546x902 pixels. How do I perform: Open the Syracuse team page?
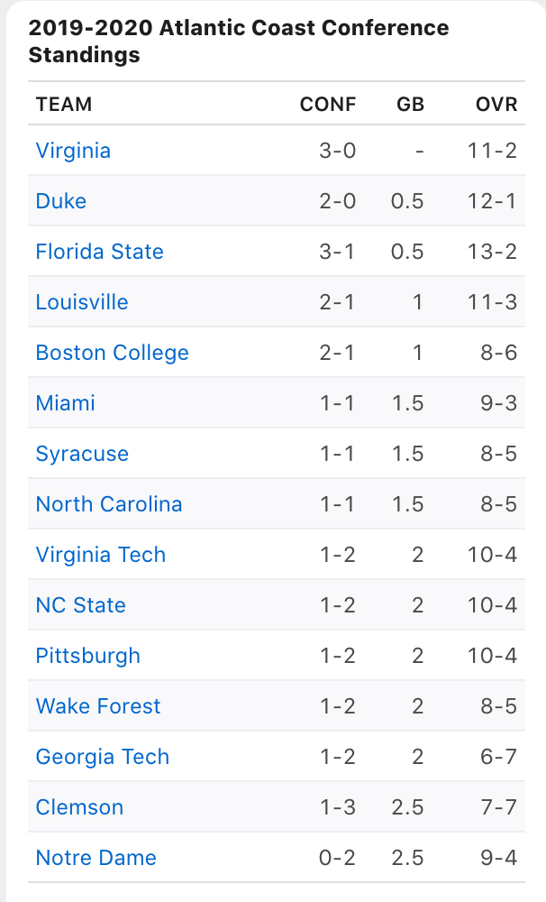[x=82, y=454]
